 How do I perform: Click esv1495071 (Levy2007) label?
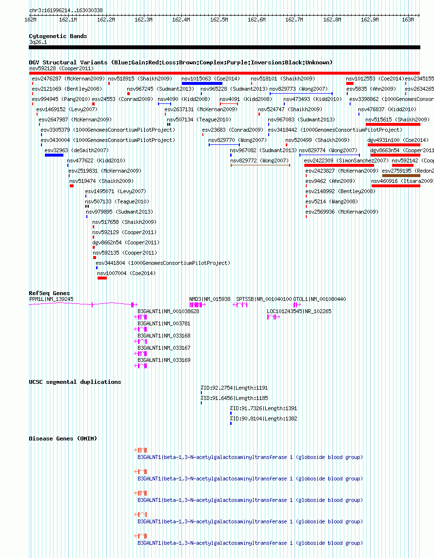point(116,192)
